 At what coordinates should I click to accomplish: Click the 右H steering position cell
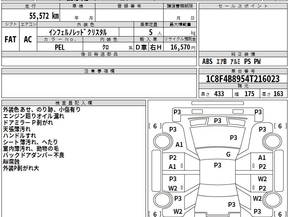[x=156, y=47]
